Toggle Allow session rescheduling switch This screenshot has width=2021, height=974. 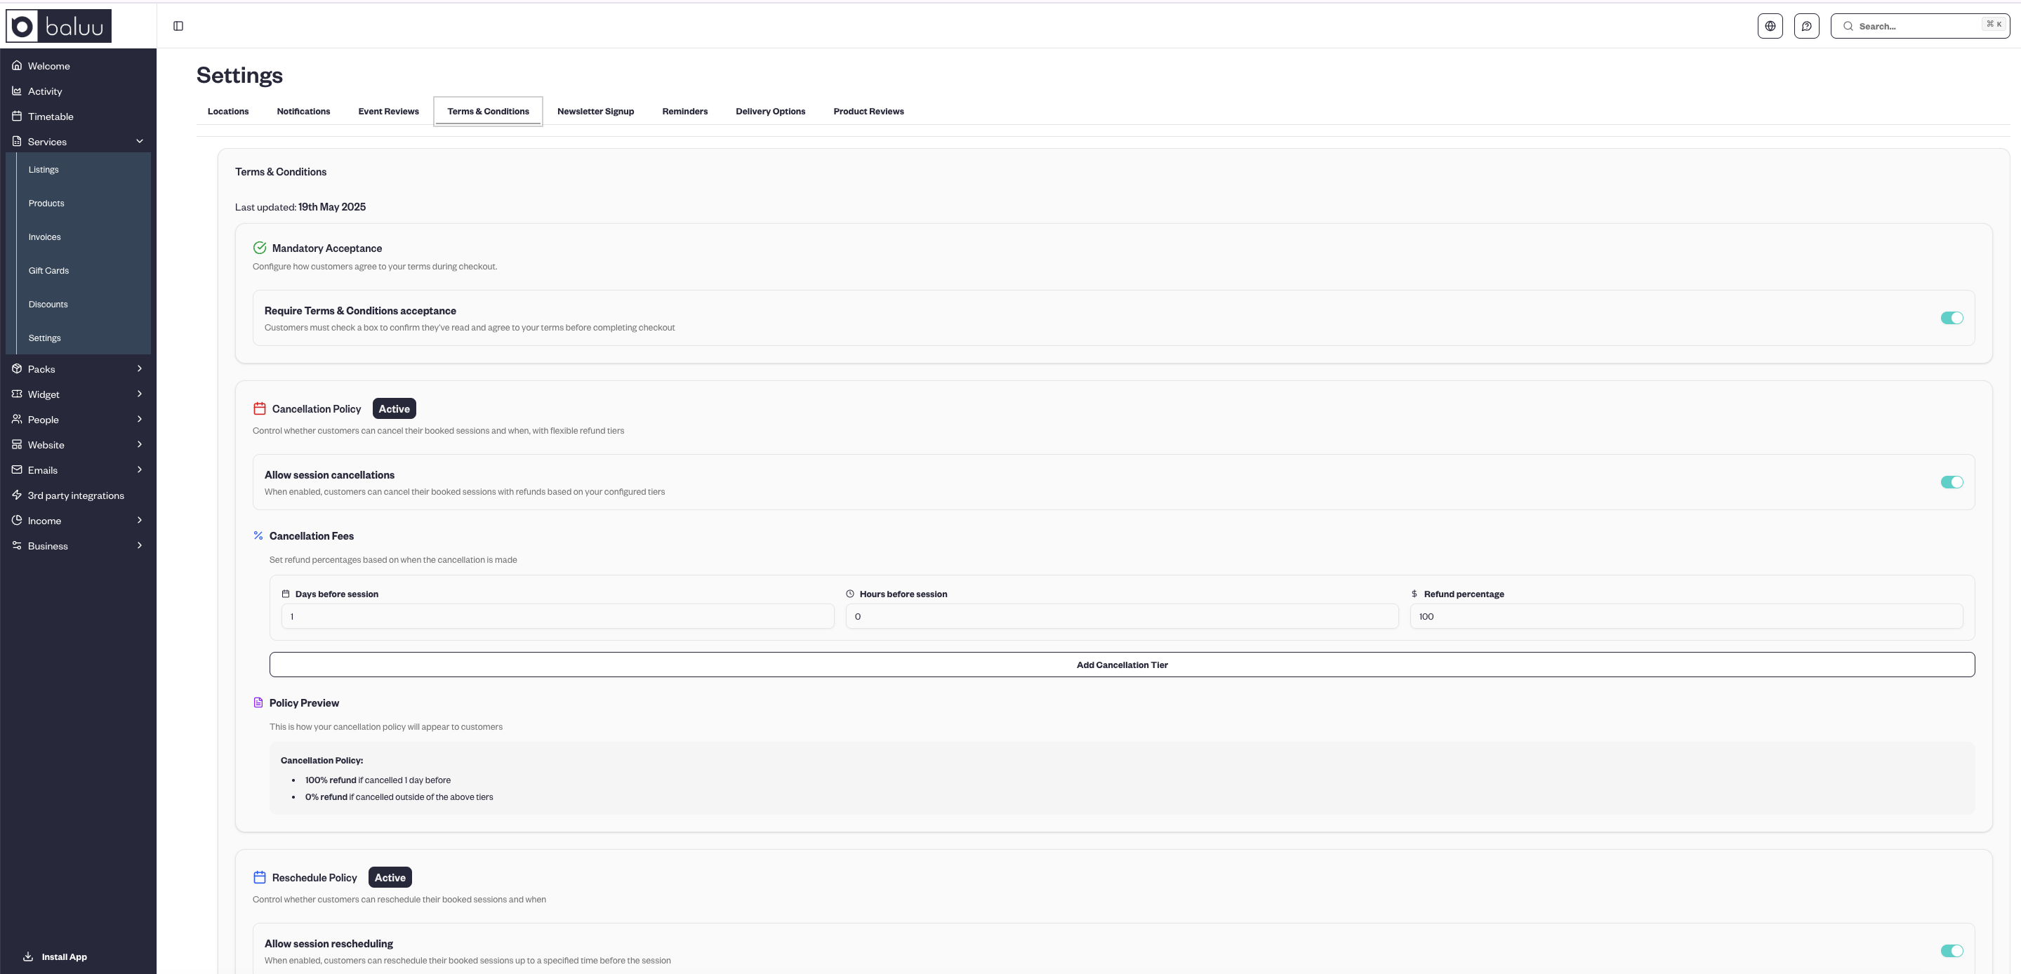pos(1952,950)
